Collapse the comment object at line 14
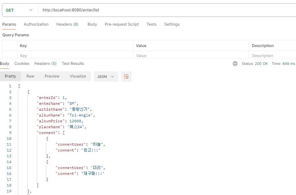The width and height of the screenshot is (296, 195). coord(47,162)
